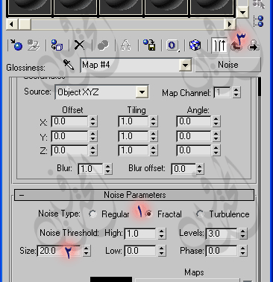Viewport: 273px width, 282px height.
Task: Click the Levels spinner arrows
Action: tap(242, 234)
